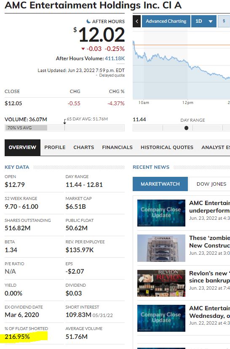Open the AMC underperform headline from Jun. 23
The image size is (230, 349).
tap(209, 207)
